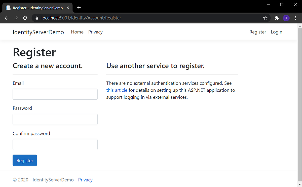Image resolution: width=302 pixels, height=187 pixels.
Task: Click the profile avatar icon
Action: (286, 18)
